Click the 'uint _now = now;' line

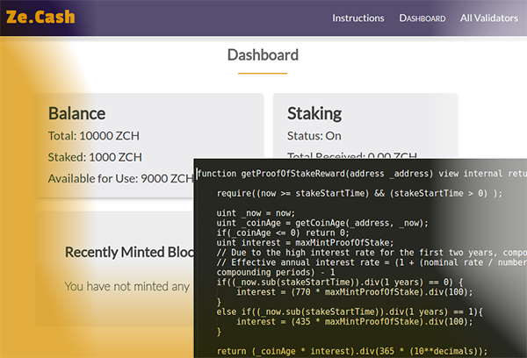click(256, 213)
